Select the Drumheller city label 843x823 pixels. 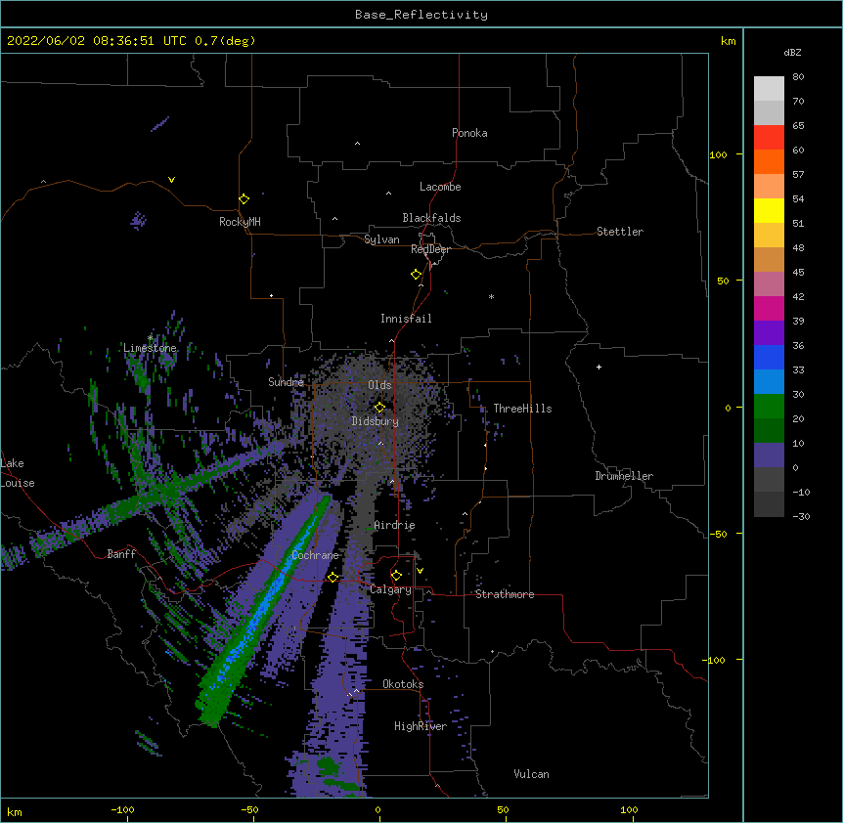624,476
